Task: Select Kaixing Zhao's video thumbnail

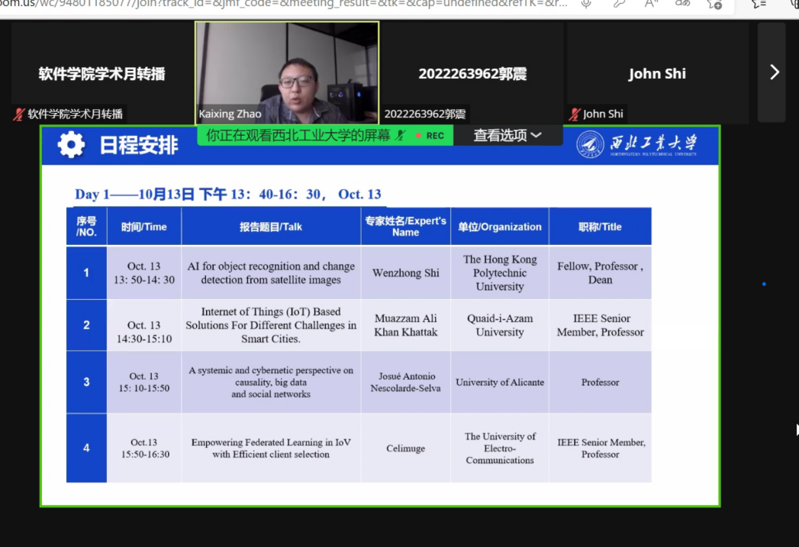Action: point(287,69)
